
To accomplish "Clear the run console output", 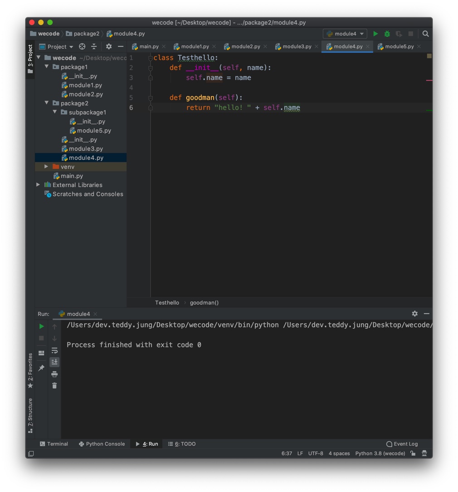I will coord(54,385).
